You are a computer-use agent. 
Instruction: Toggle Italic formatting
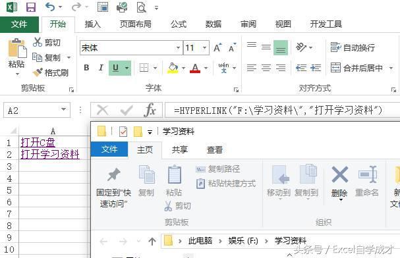[101, 68]
